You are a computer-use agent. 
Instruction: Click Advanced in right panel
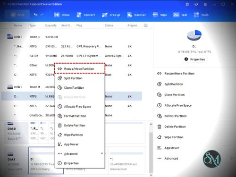(x=168, y=159)
